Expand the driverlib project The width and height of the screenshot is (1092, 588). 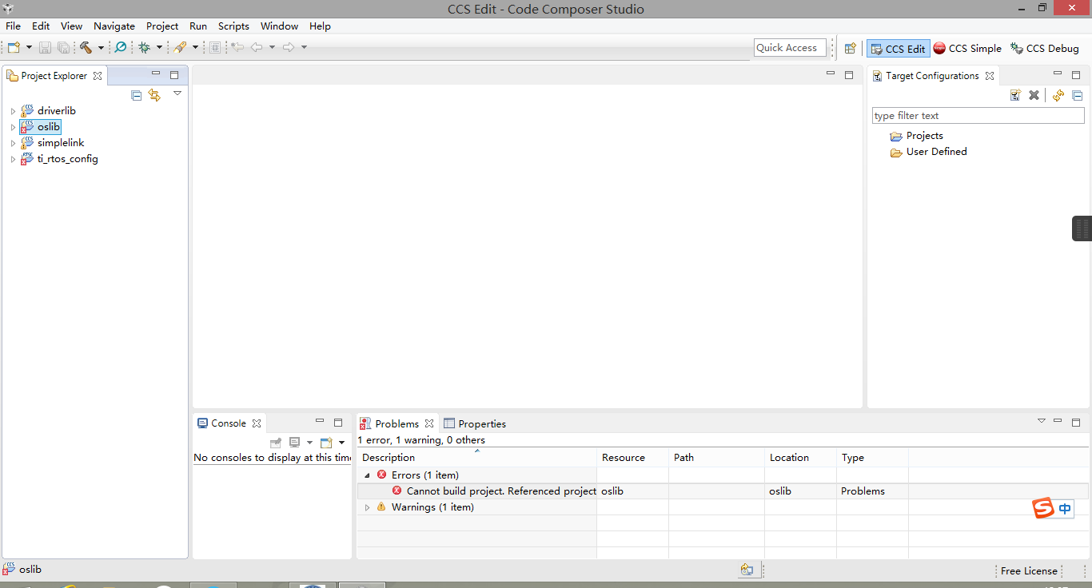coord(13,111)
